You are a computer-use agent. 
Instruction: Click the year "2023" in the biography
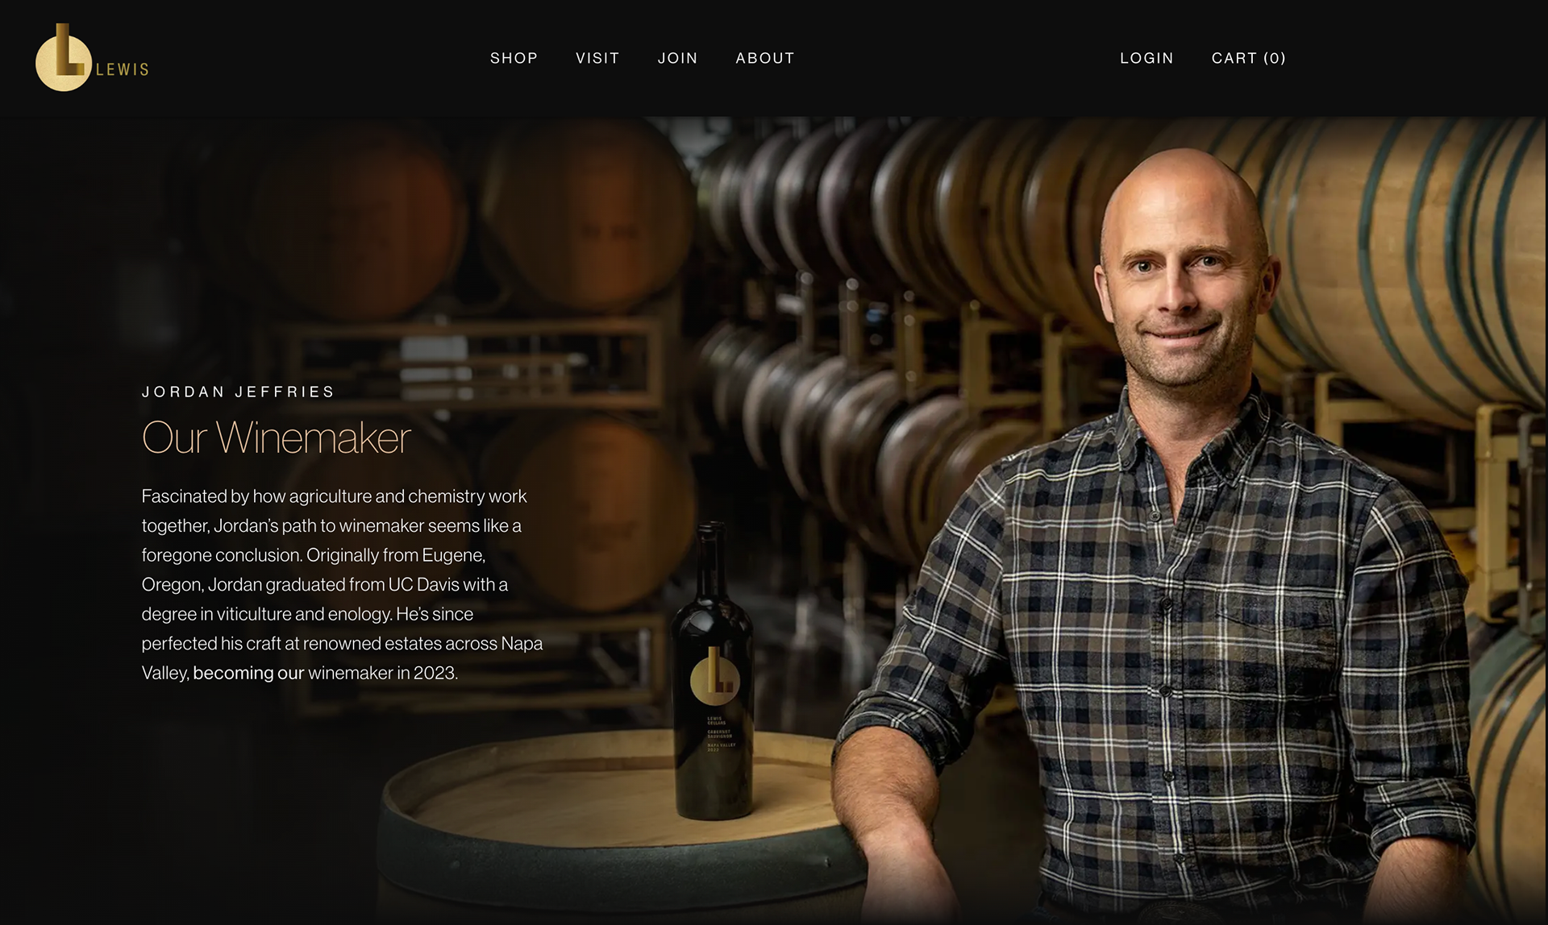coord(435,673)
